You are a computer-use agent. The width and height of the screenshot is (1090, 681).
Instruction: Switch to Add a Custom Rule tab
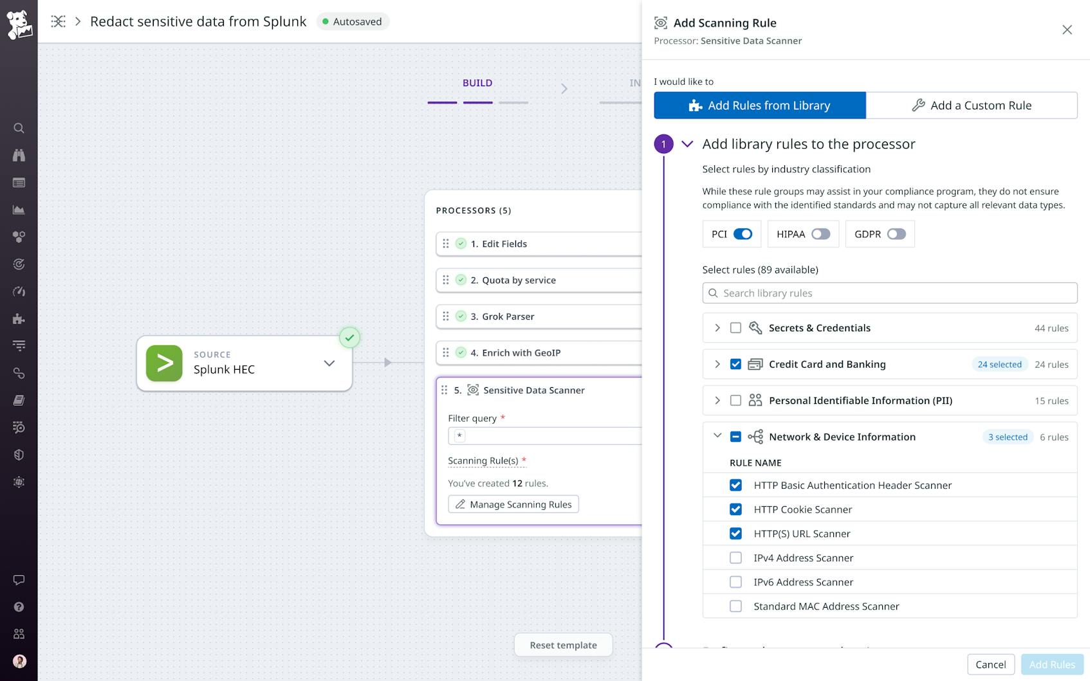click(972, 105)
